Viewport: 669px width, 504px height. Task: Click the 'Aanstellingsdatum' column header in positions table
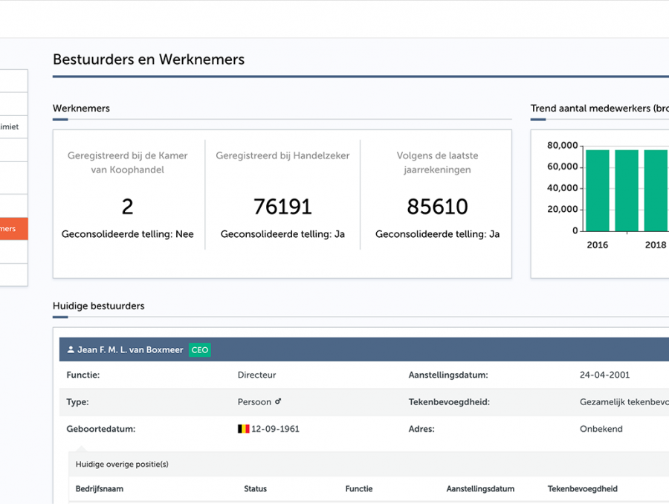pyautogui.click(x=480, y=488)
